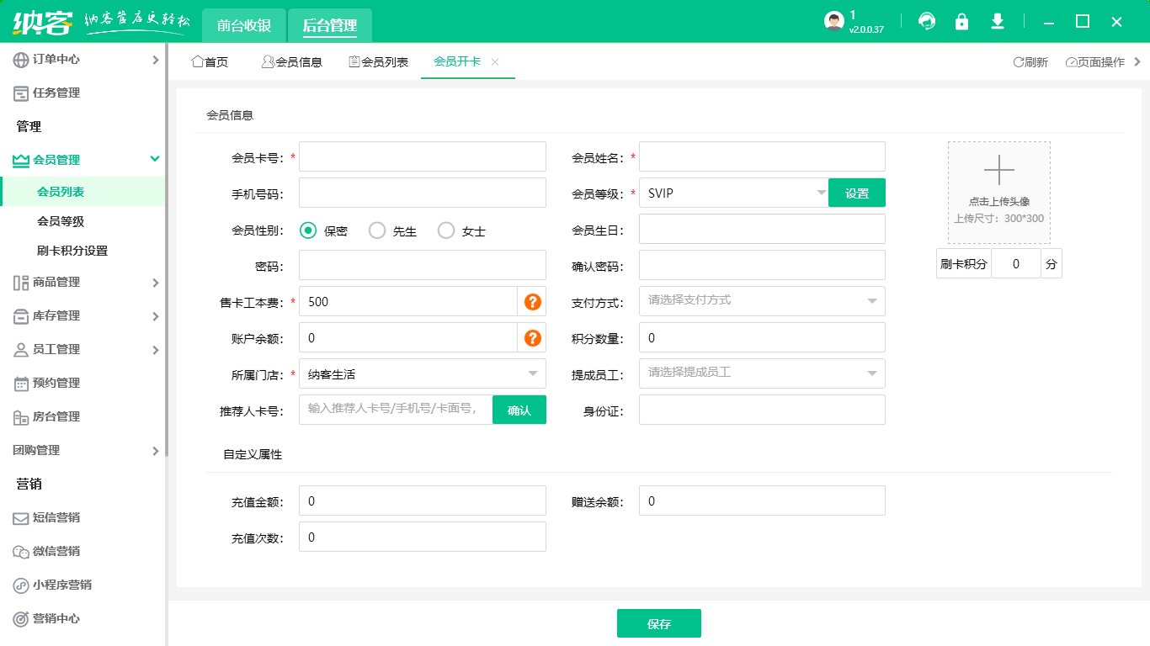
Task: Click the download icon in title bar
Action: click(998, 22)
